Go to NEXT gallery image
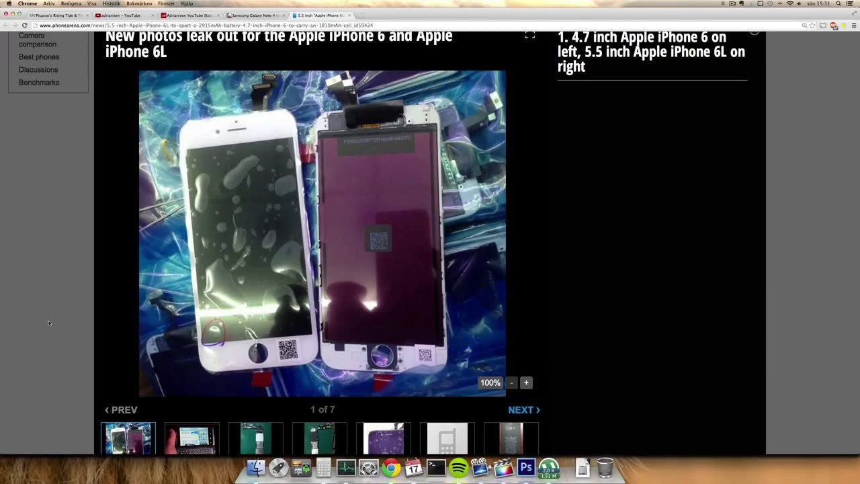Viewport: 860px width, 484px height. pos(524,410)
